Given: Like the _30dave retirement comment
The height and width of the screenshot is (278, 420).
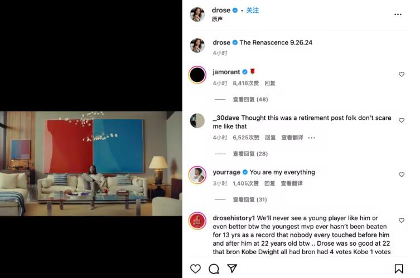Looking at the screenshot, I should click(x=401, y=120).
